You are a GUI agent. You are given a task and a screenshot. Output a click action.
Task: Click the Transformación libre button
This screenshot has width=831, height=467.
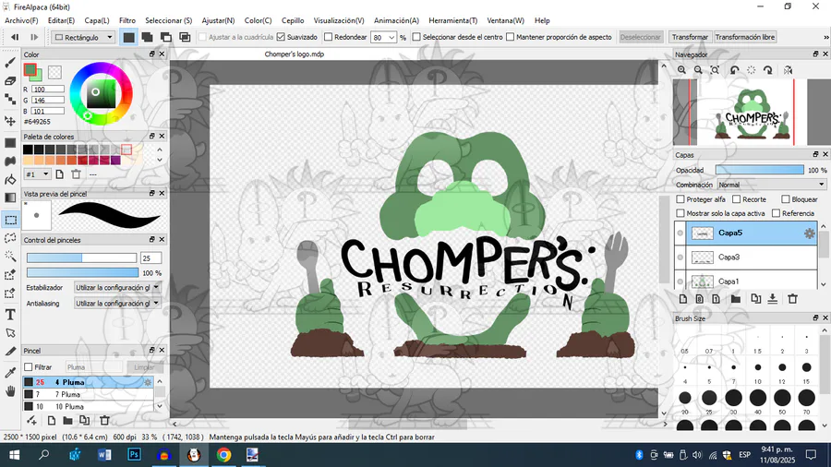pos(744,37)
